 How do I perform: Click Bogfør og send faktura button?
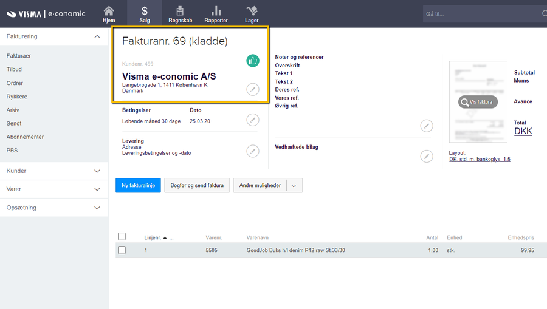coord(197,185)
